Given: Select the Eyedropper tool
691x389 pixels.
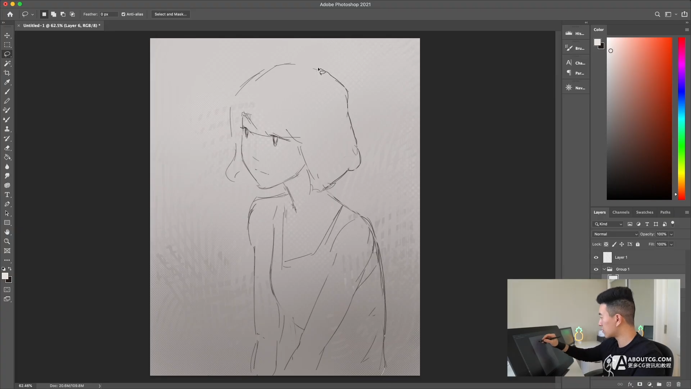Looking at the screenshot, I should (7, 82).
